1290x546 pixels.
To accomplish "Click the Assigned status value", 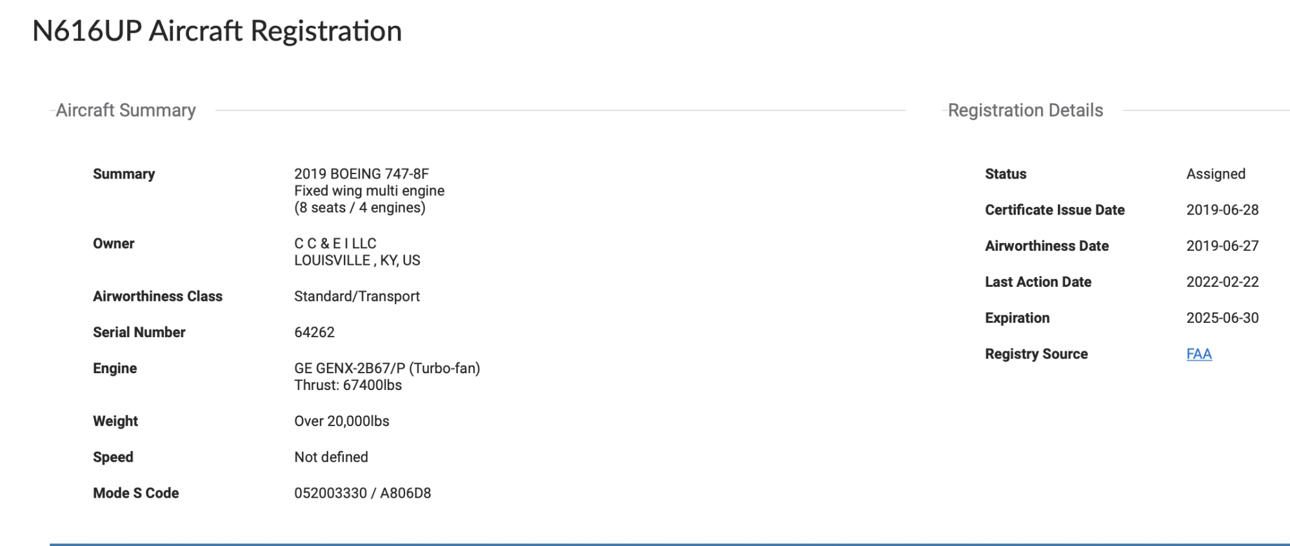I will tap(1216, 174).
